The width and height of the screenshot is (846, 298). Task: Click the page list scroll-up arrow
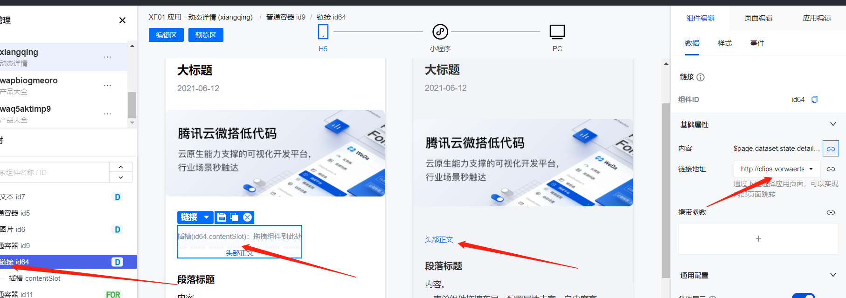pos(132,46)
